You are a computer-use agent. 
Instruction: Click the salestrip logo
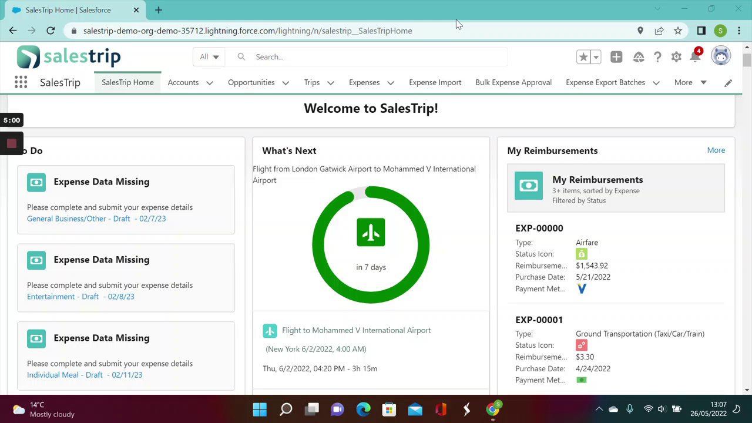pos(69,57)
